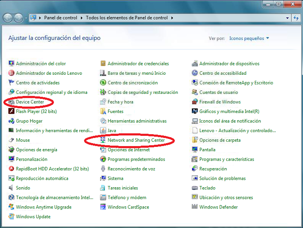303x228 pixels.
Task: Click the Device Center icon
Action: tap(11, 102)
